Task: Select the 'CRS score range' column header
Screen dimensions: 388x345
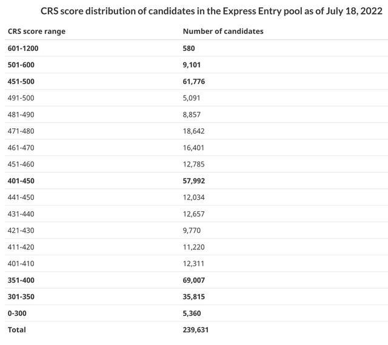Action: tap(36, 31)
